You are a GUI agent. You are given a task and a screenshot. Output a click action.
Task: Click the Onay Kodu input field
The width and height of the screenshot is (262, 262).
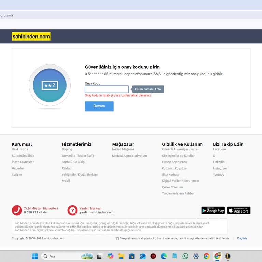click(x=106, y=89)
